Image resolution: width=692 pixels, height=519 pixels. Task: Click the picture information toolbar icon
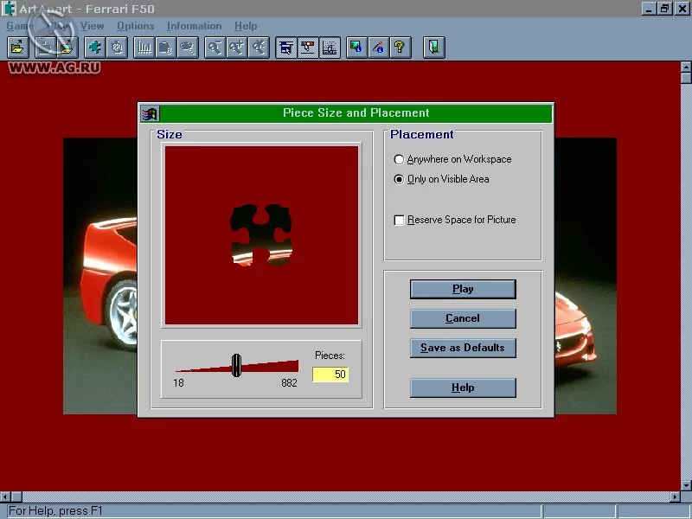[x=356, y=48]
